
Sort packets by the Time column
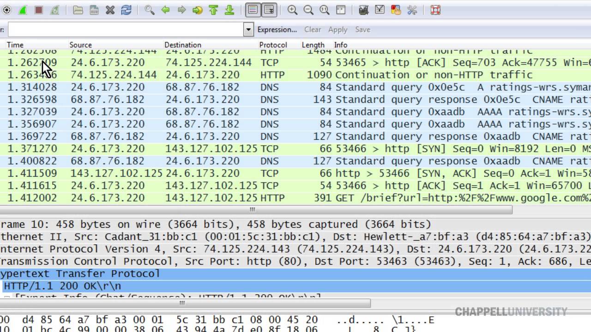click(15, 45)
